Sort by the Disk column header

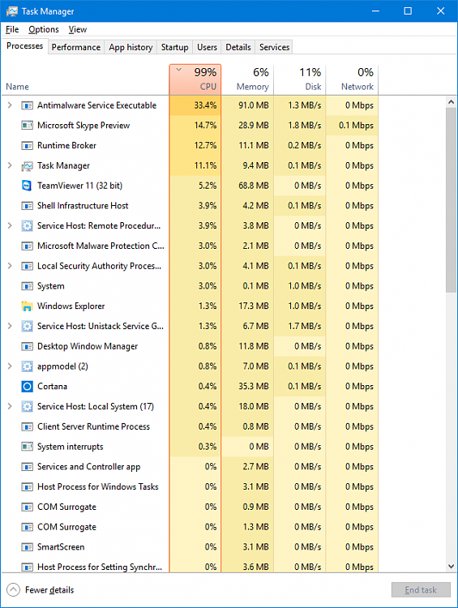[300, 79]
